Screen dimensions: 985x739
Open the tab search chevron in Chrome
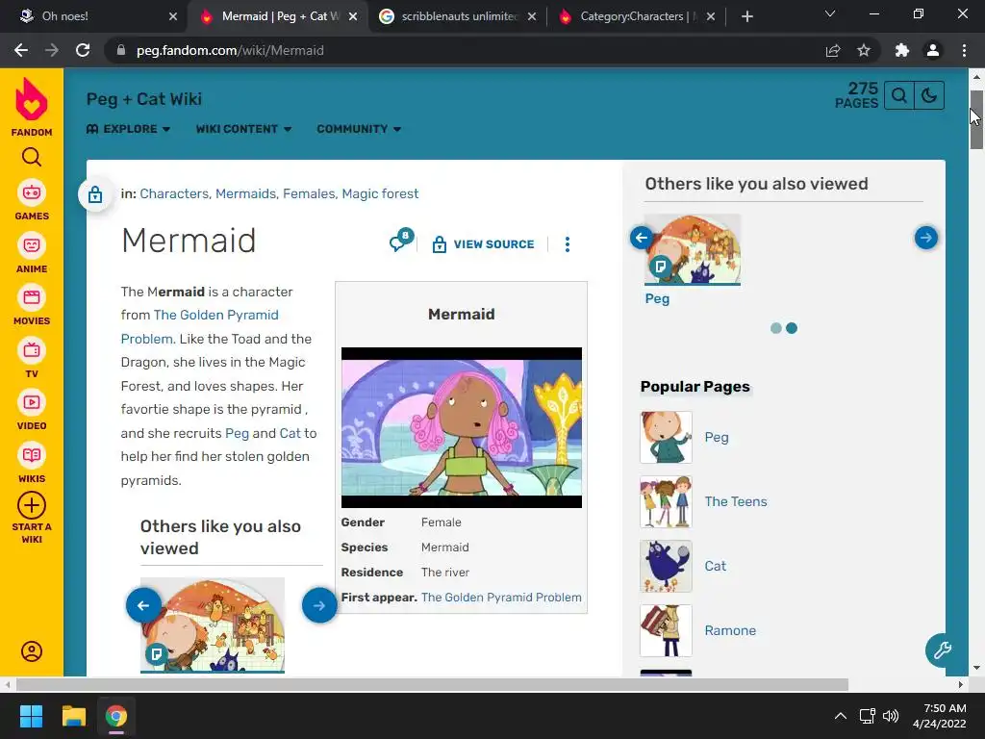pyautogui.click(x=830, y=13)
